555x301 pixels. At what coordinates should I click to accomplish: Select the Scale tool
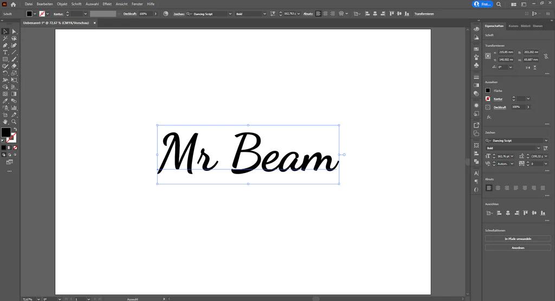pyautogui.click(x=14, y=73)
